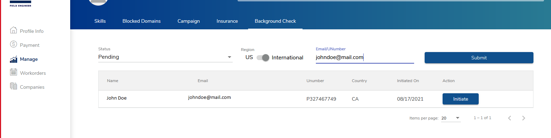The width and height of the screenshot is (551, 138).
Task: Switch to the Background Check tab
Action: 275,21
